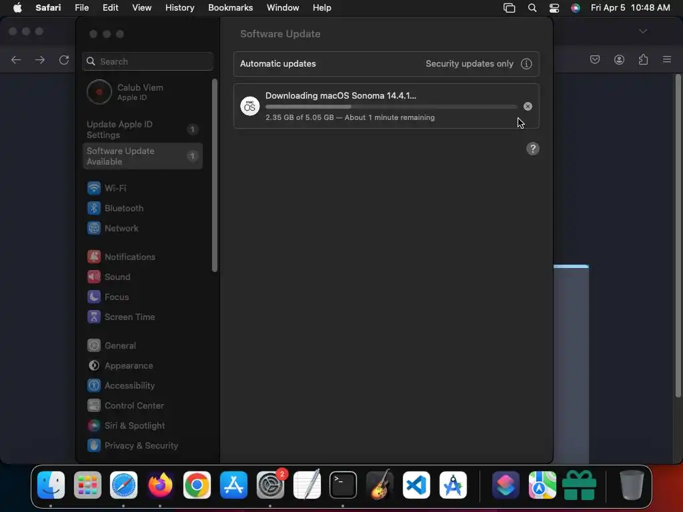Image resolution: width=683 pixels, height=512 pixels.
Task: Open Notifications settings
Action: tap(143, 257)
